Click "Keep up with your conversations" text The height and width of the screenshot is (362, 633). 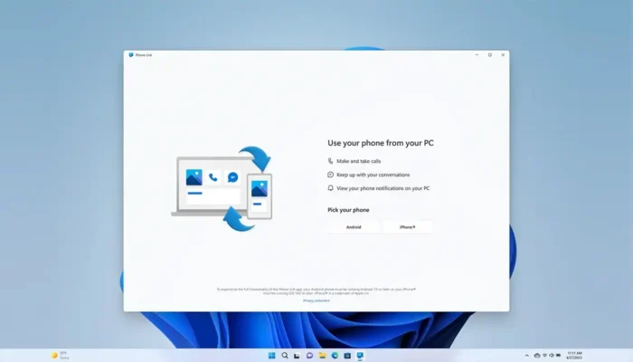[373, 175]
